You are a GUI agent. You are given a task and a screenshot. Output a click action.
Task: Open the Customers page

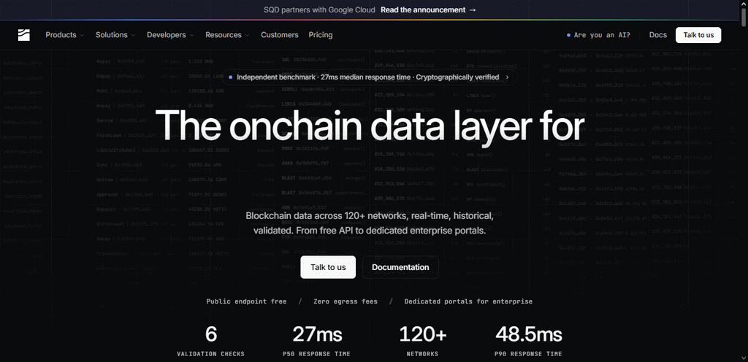tap(280, 35)
